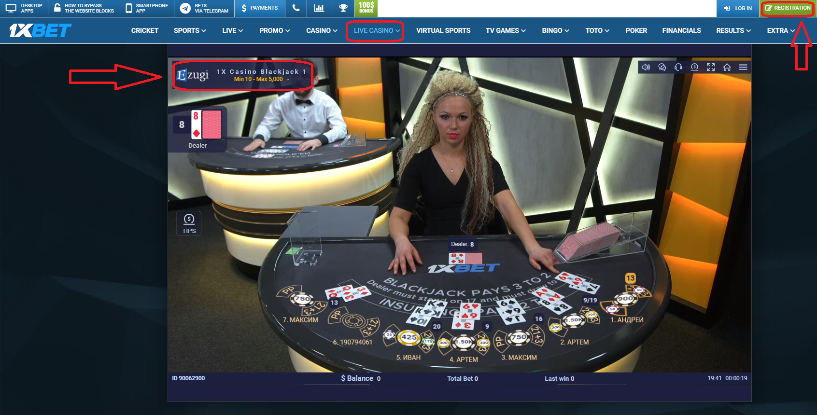Expand the TV GAMES menu
Viewport: 817px width, 415px height.
[506, 30]
